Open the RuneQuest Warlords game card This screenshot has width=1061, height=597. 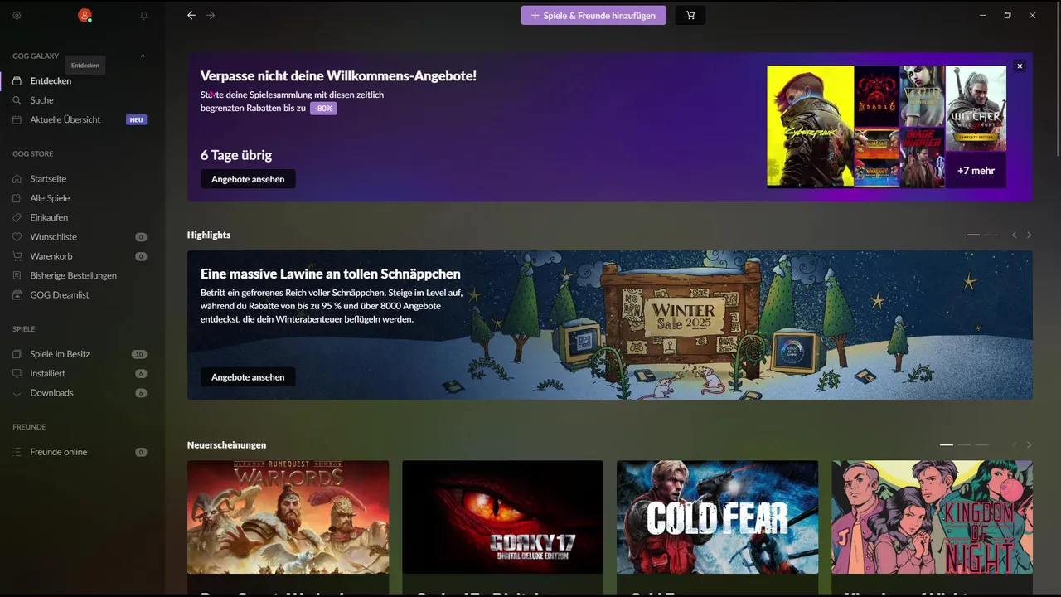288,517
